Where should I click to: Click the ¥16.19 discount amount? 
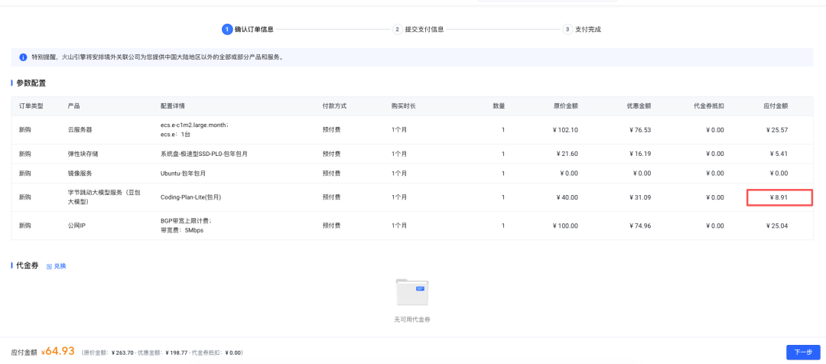640,154
